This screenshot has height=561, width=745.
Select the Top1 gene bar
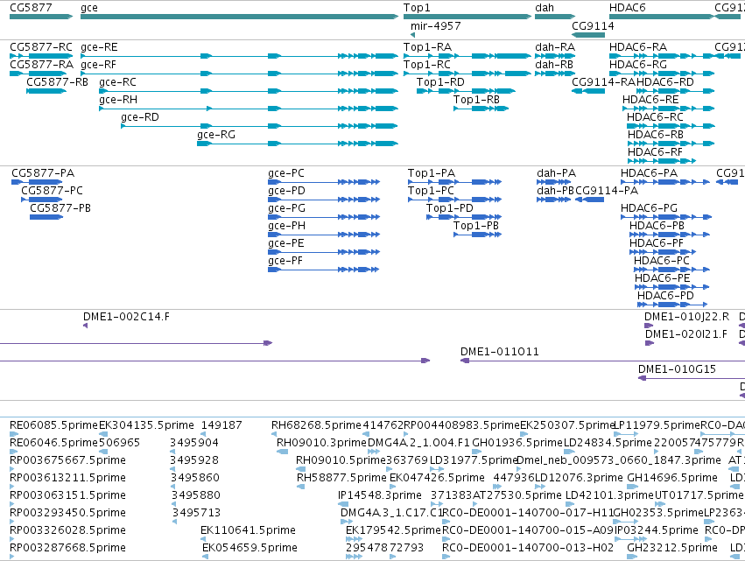(x=467, y=17)
